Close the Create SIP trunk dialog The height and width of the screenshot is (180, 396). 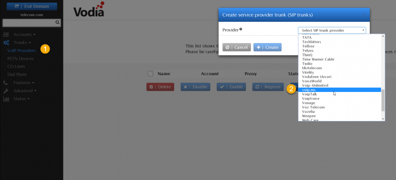tap(364, 15)
